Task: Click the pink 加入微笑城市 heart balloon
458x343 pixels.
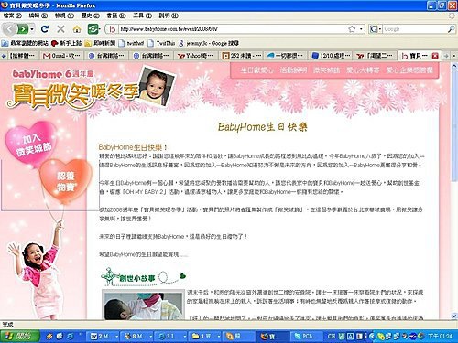Action: point(32,144)
